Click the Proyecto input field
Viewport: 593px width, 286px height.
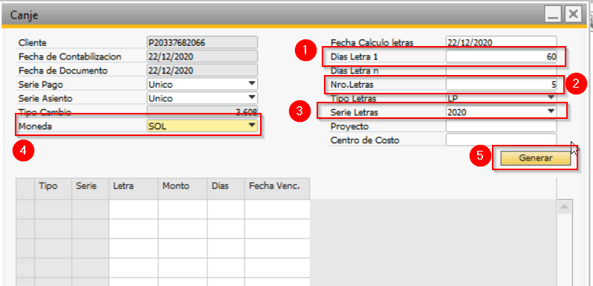click(501, 126)
